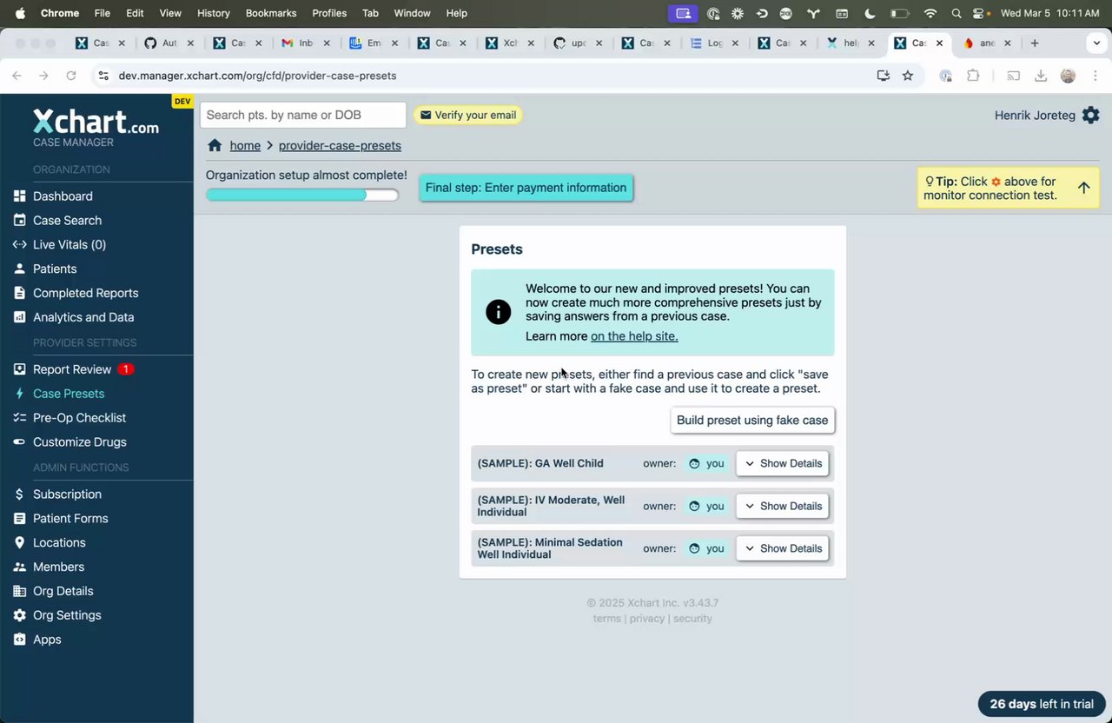This screenshot has height=723, width=1112.
Task: Click the home icon in the breadcrumb
Action: 215,146
